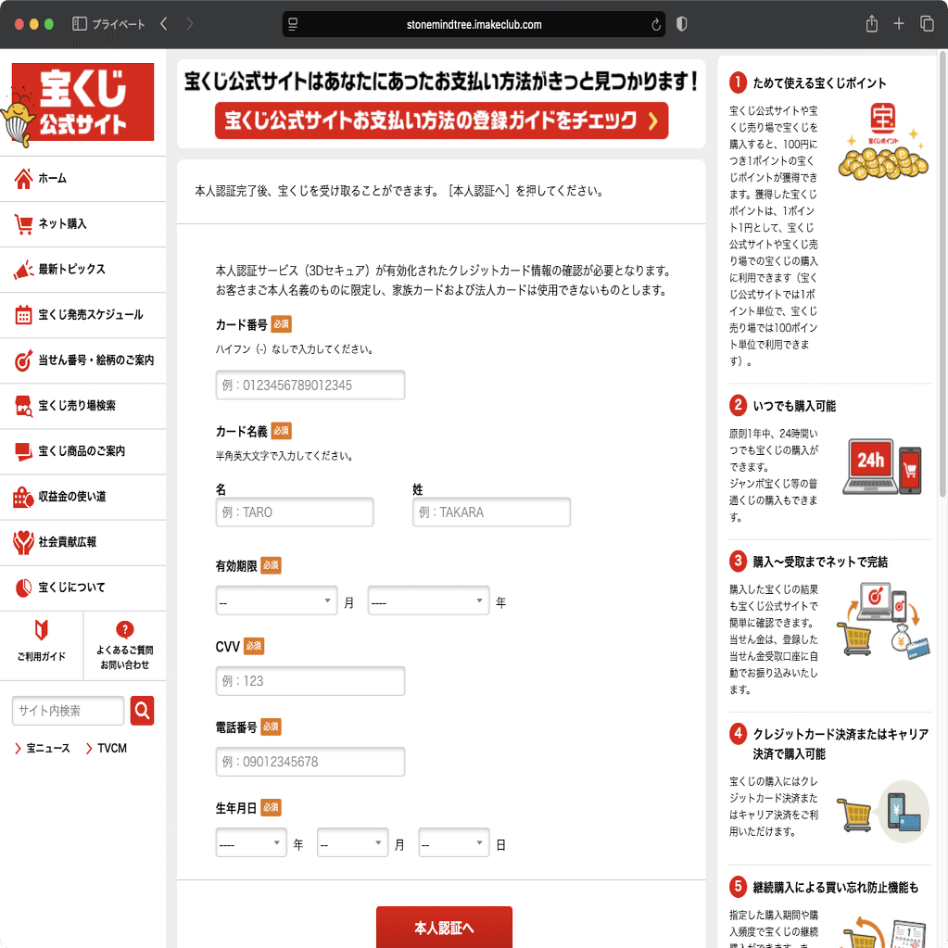
Task: Expand the birth year dropdown
Action: [250, 842]
